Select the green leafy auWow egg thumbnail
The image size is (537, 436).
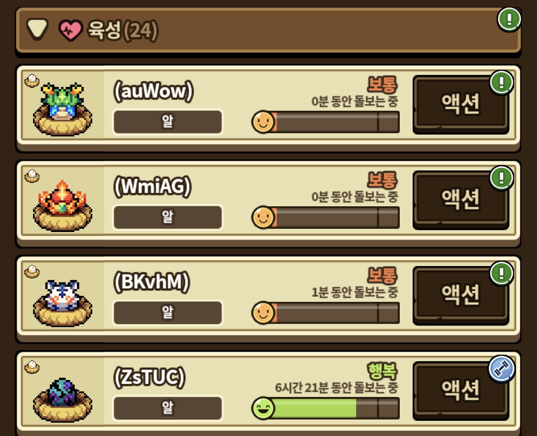pyautogui.click(x=62, y=109)
